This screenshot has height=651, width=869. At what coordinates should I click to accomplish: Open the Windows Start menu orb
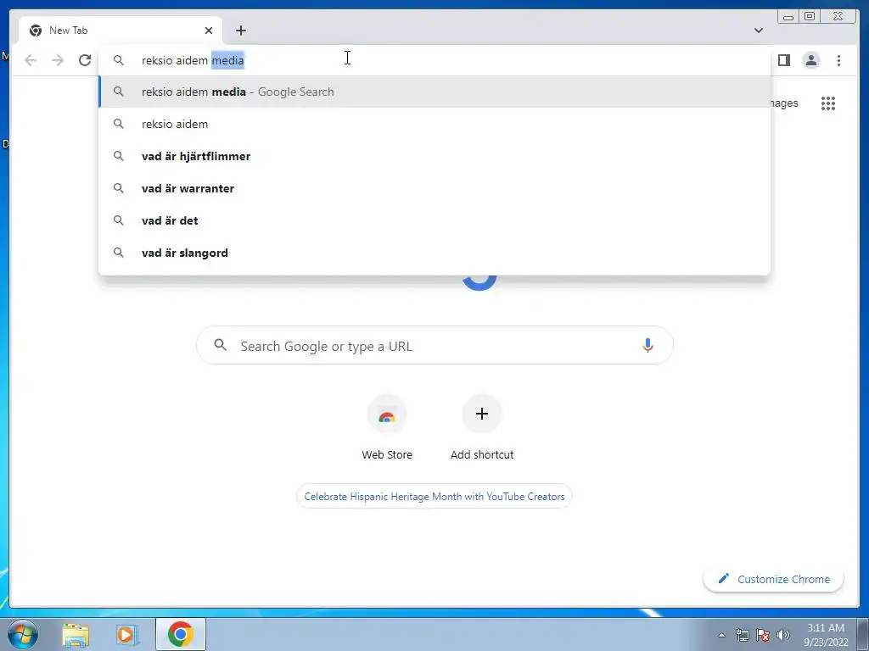coord(23,634)
